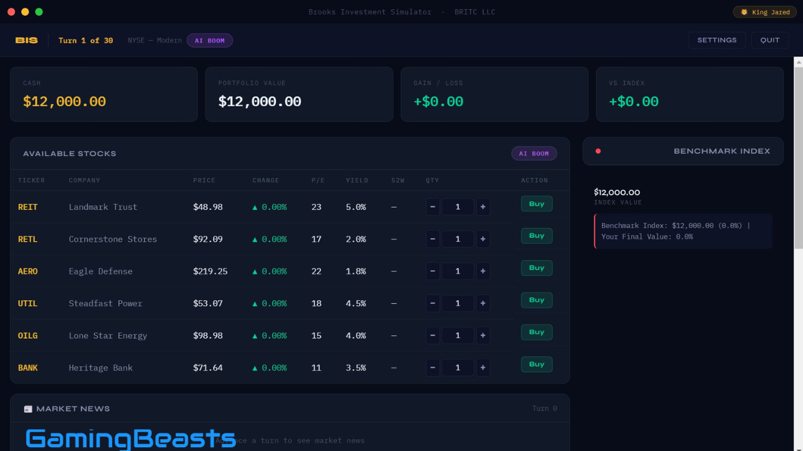Click REIT quantity input field
Image resolution: width=803 pixels, height=451 pixels.
457,207
